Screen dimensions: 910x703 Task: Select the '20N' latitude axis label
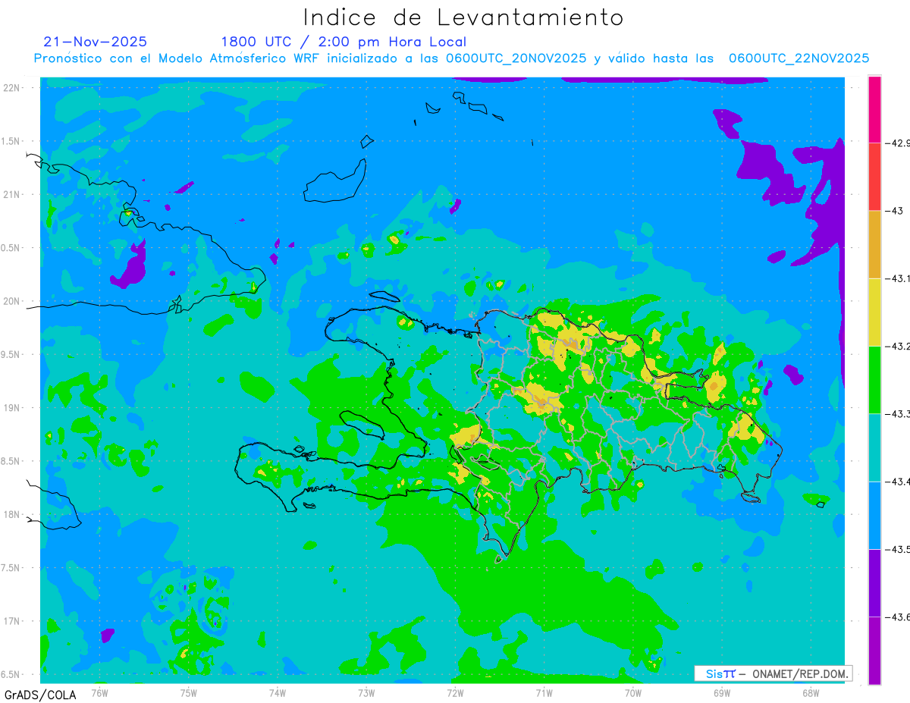(x=13, y=302)
